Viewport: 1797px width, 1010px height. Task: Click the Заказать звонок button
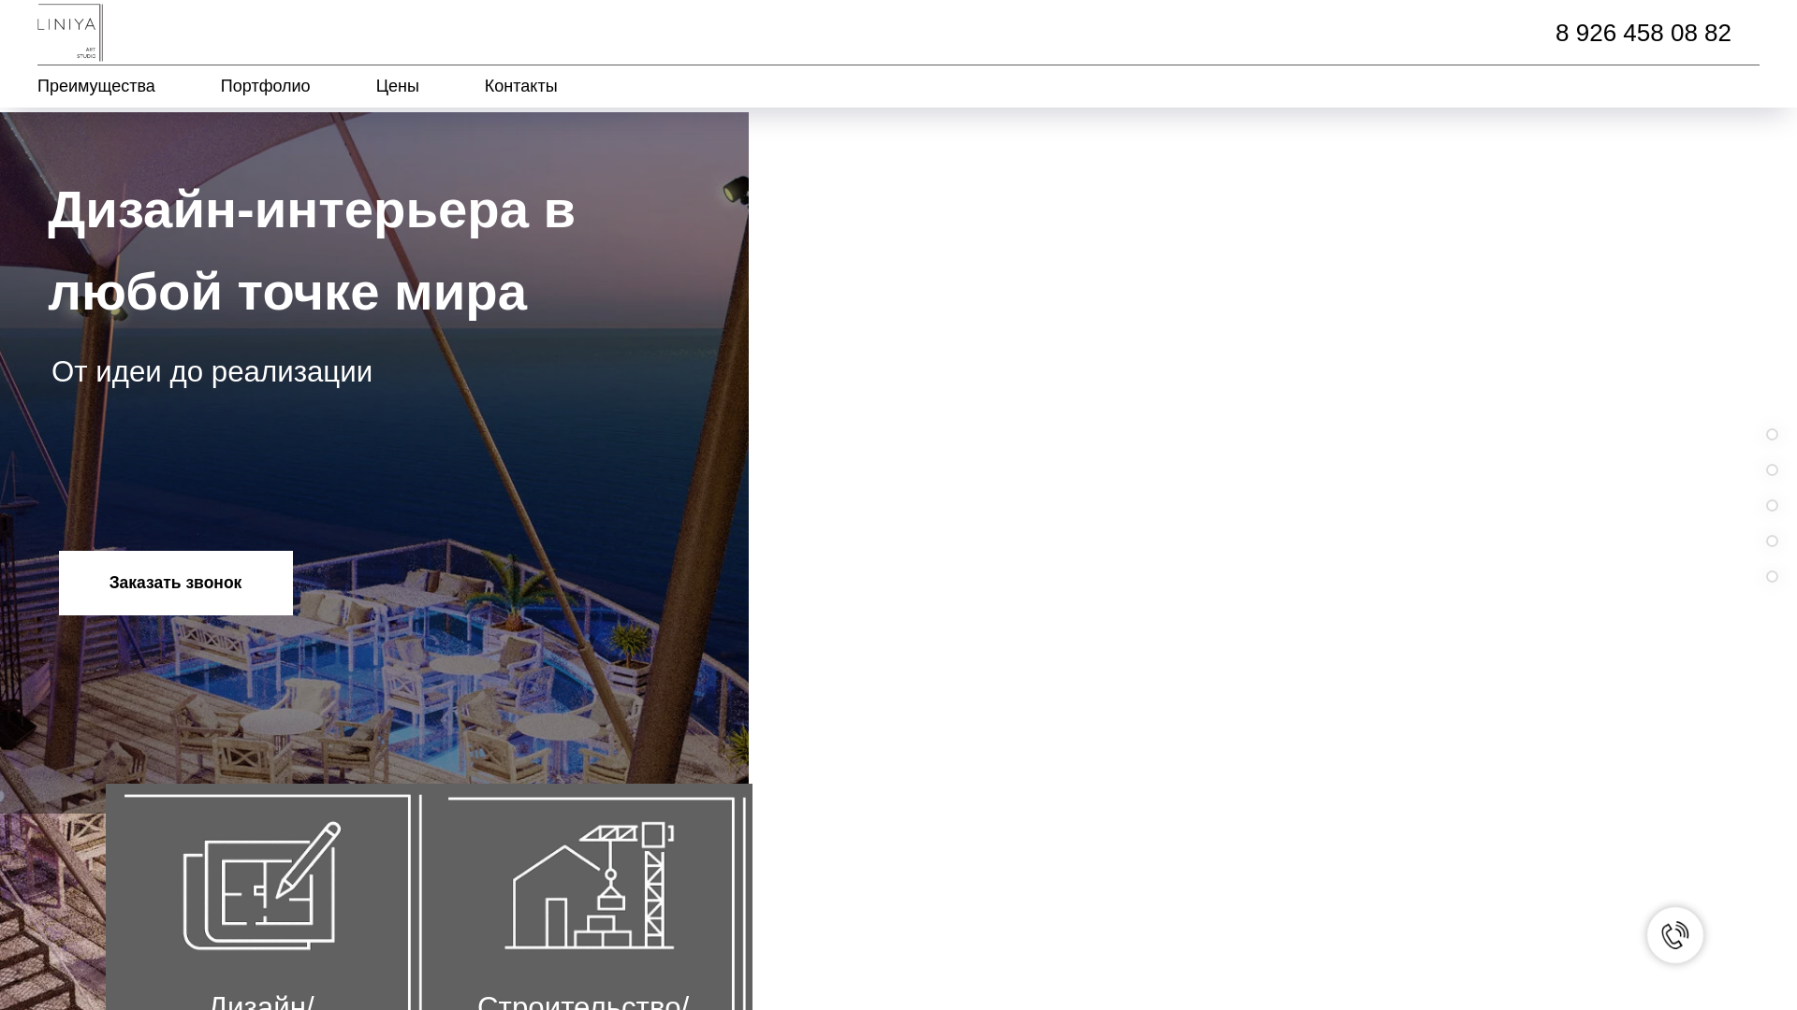click(176, 583)
